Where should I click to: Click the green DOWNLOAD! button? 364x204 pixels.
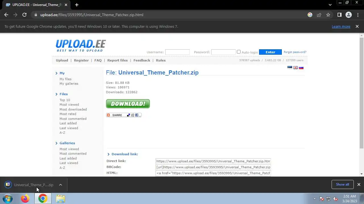click(128, 104)
